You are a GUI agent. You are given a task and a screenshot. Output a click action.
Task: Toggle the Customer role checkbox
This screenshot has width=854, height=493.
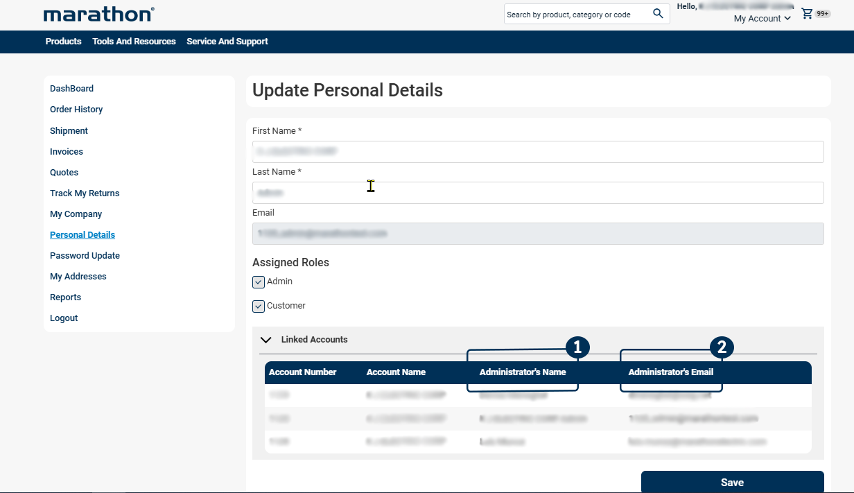259,306
